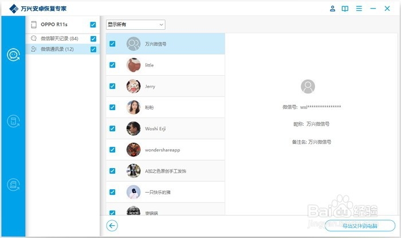Click the avatar of Woshi Erji
401x238 pixels.
point(133,128)
